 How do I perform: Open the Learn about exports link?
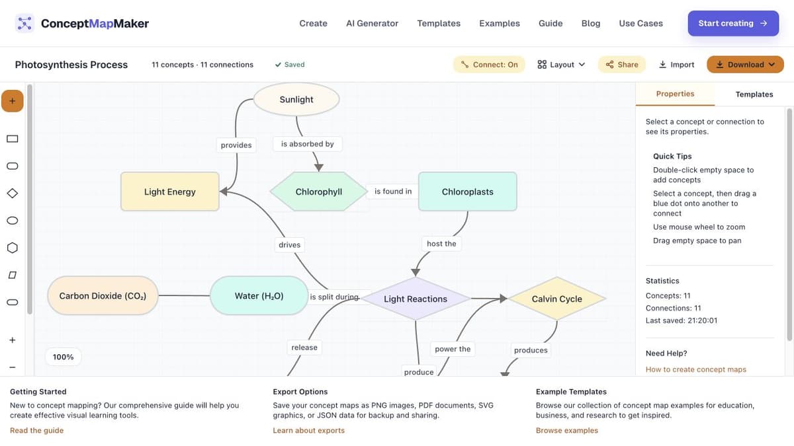309,431
